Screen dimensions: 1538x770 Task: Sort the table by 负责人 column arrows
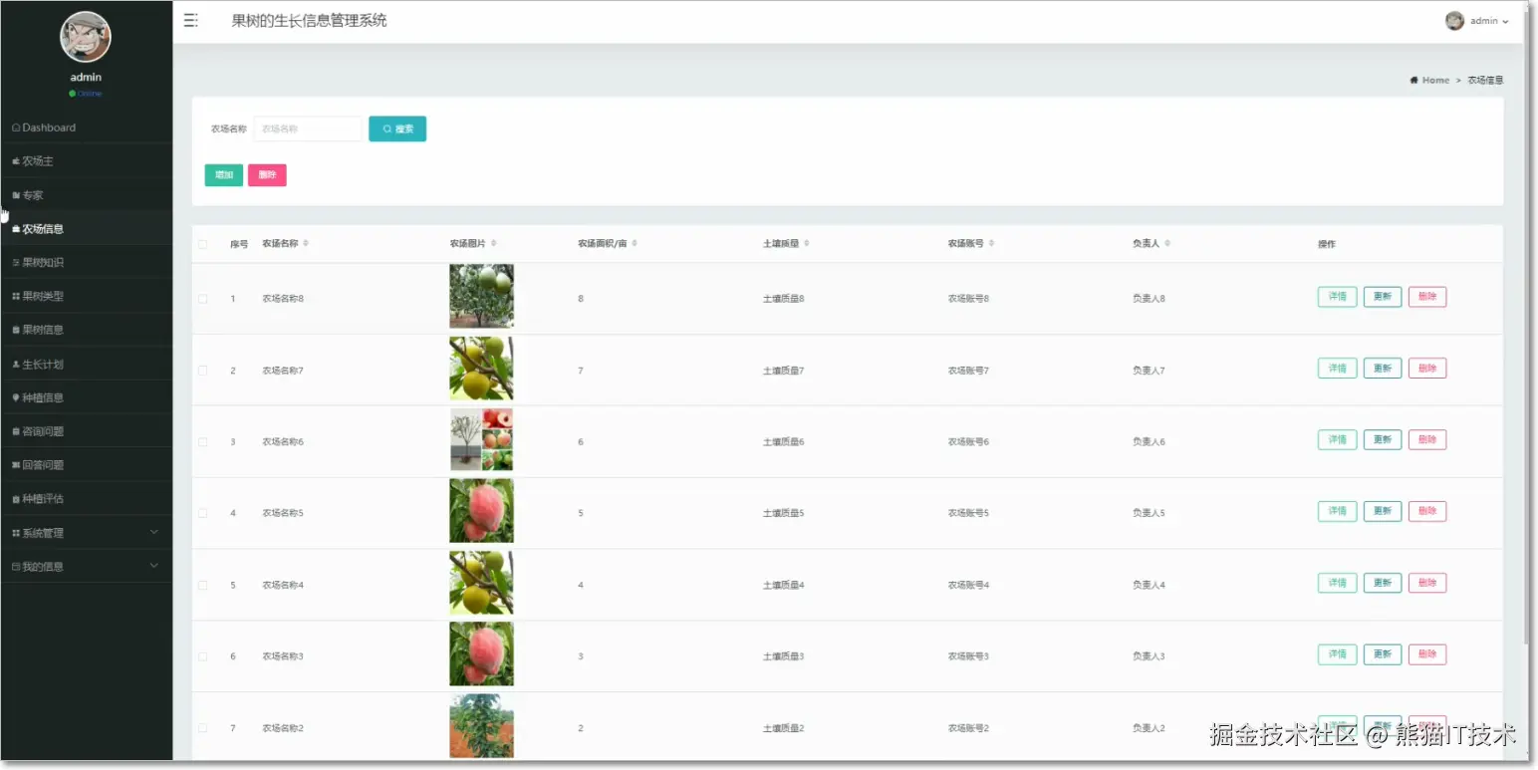coord(1167,243)
